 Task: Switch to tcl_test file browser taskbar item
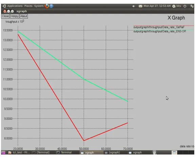click(x=19, y=153)
